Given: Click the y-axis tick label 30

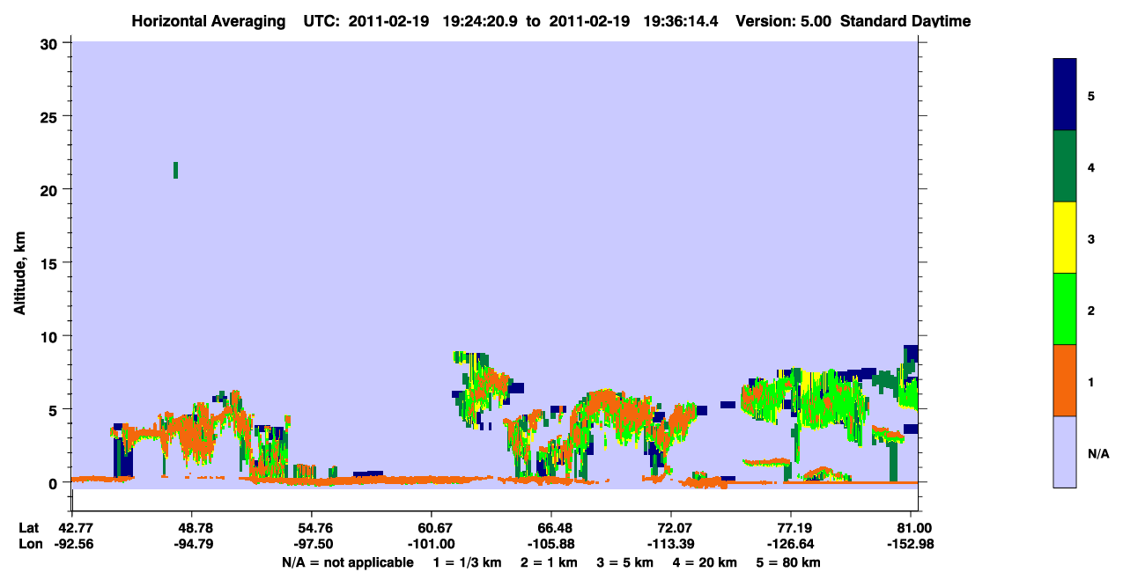Looking at the screenshot, I should [x=51, y=42].
